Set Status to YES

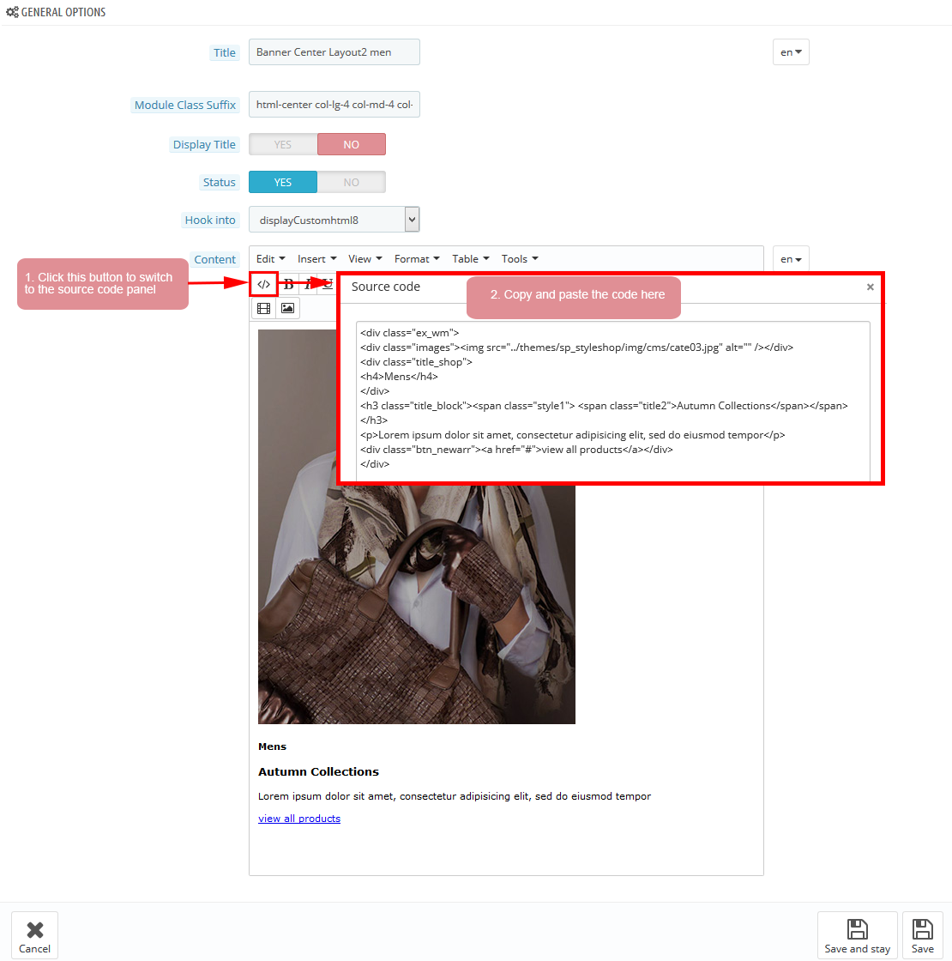283,183
